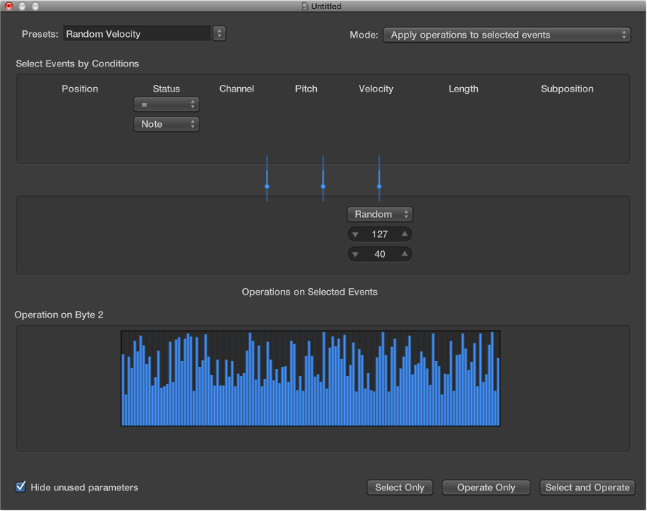Increase the 127 value with up arrow
647x511 pixels.
[404, 235]
